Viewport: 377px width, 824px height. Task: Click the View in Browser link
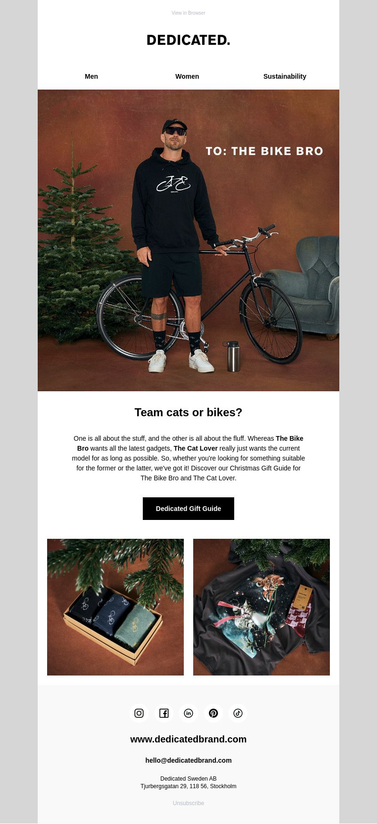[188, 13]
